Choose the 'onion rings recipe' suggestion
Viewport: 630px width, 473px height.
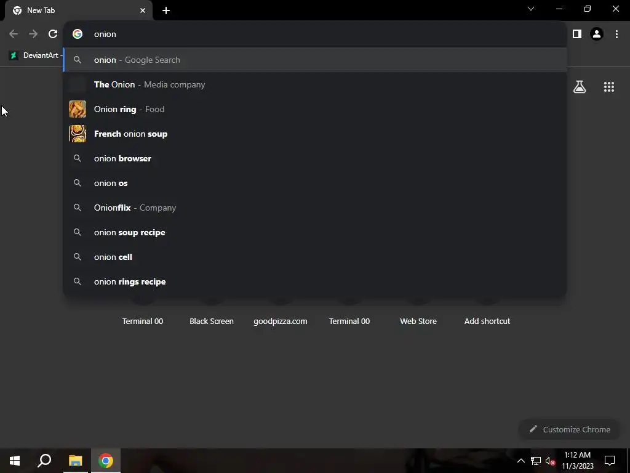[315, 281]
